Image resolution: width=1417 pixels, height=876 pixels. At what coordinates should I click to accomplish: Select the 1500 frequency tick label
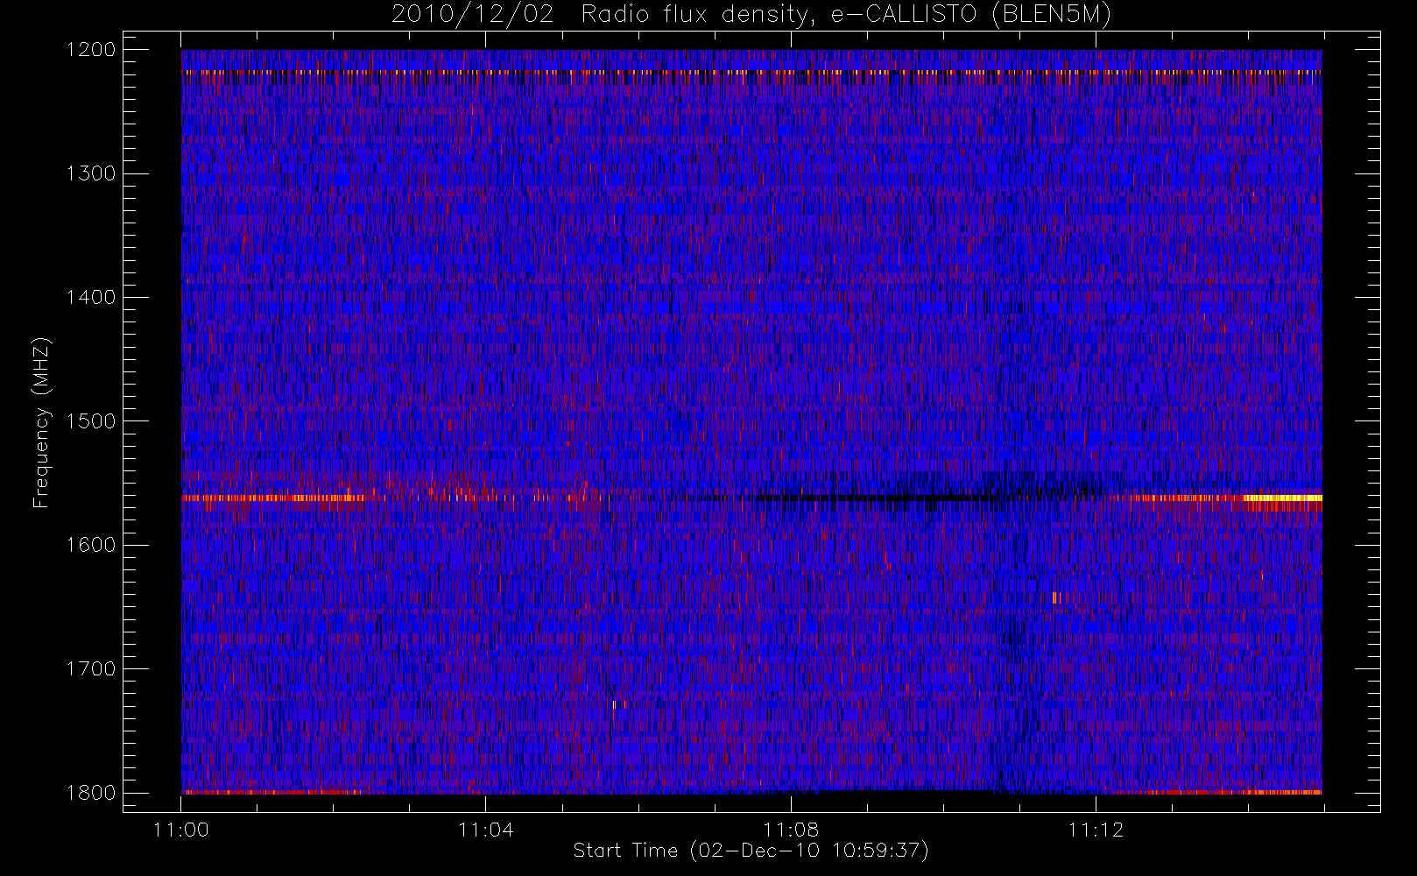91,421
